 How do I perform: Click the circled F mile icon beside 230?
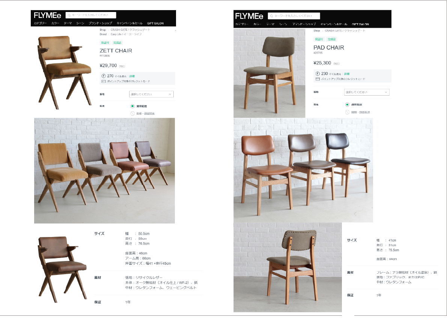[318, 73]
